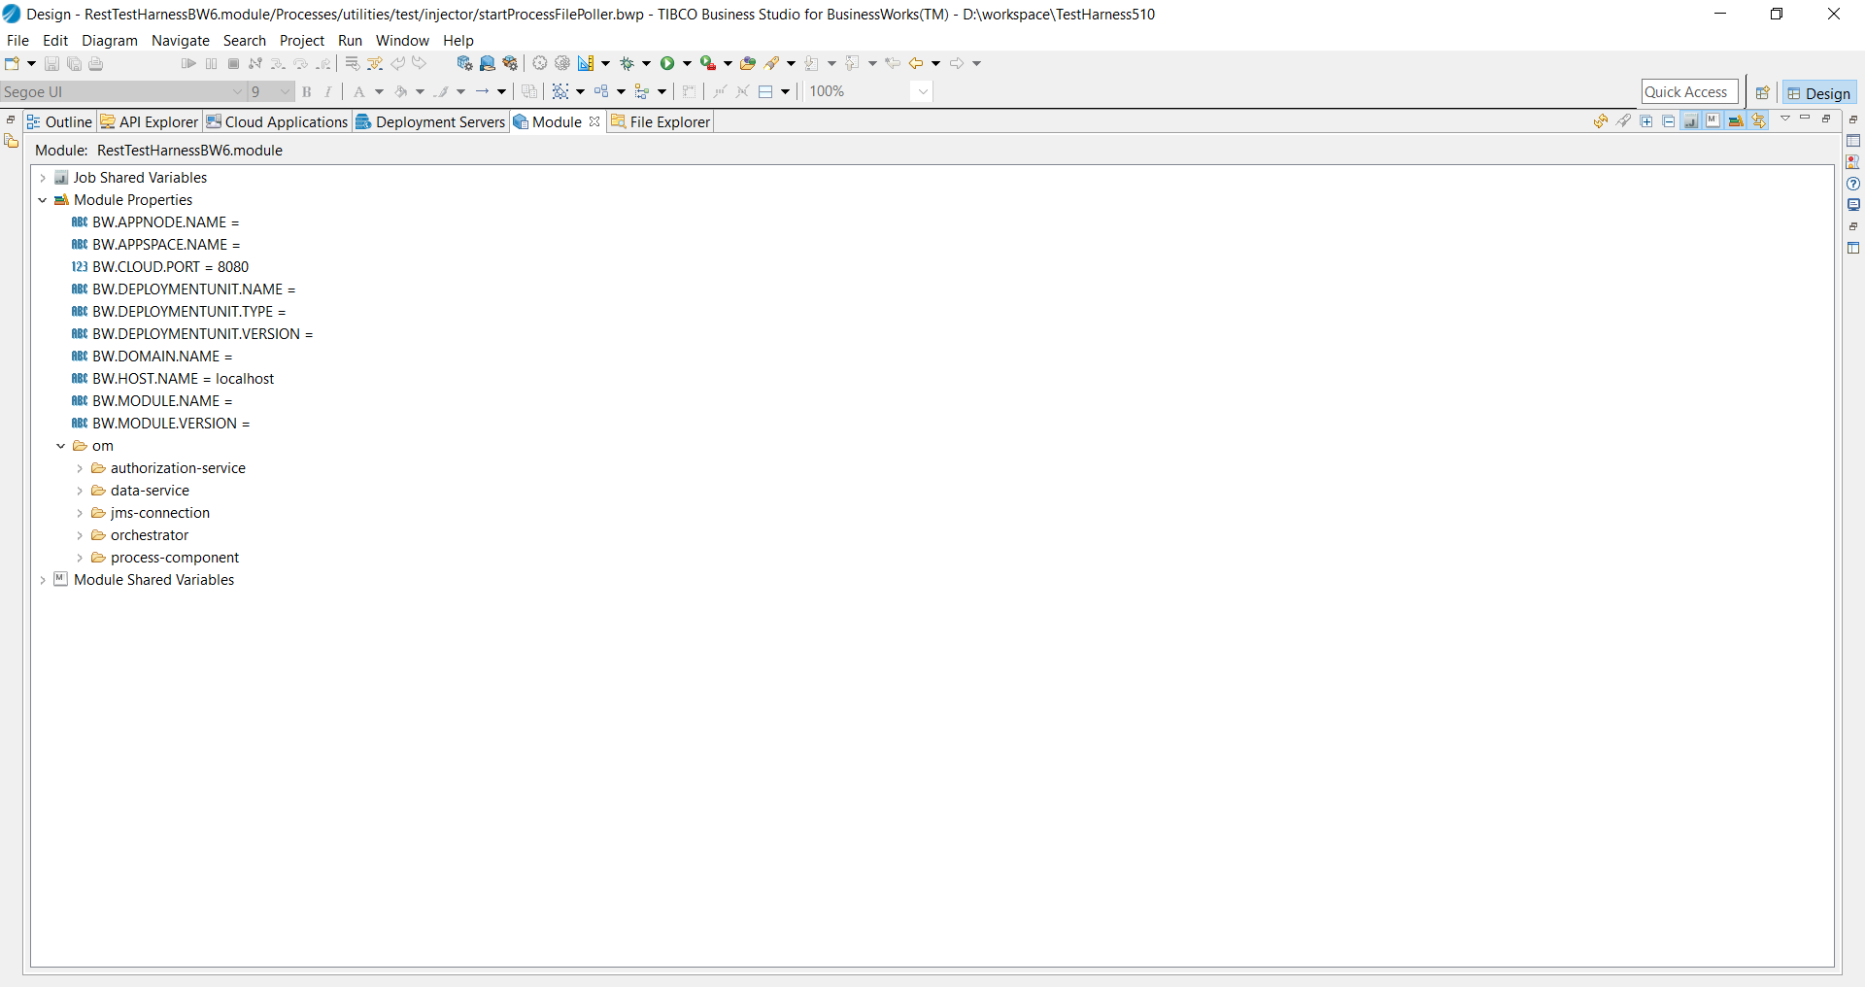Click the orange Back navigation arrow

click(916, 64)
